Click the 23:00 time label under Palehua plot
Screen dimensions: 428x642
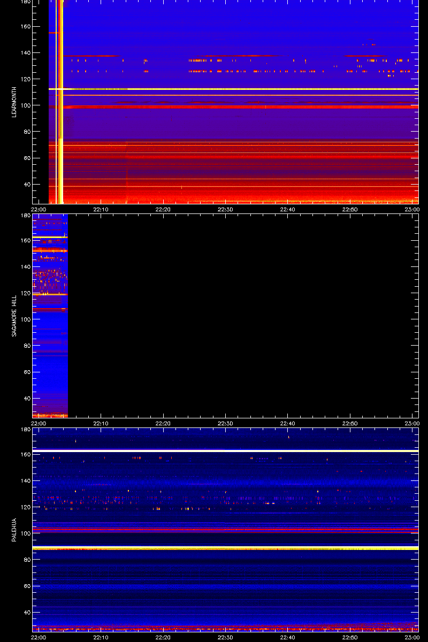click(x=412, y=637)
